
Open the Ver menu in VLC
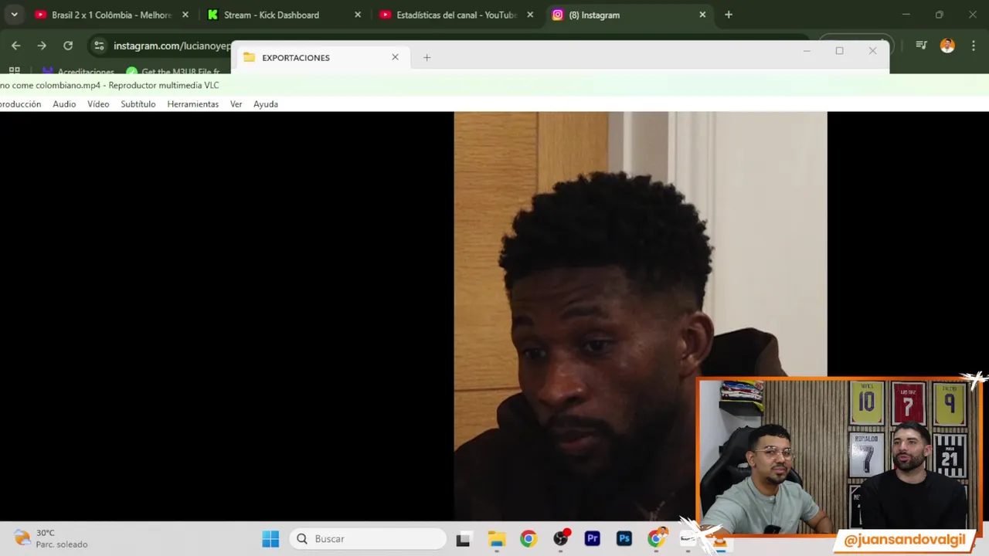pos(236,104)
